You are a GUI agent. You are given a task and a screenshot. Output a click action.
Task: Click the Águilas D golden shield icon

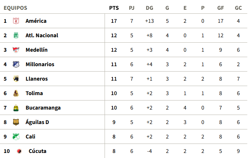pyautogui.click(x=16, y=122)
